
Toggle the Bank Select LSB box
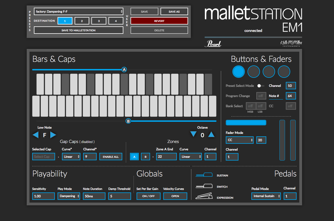point(260,106)
